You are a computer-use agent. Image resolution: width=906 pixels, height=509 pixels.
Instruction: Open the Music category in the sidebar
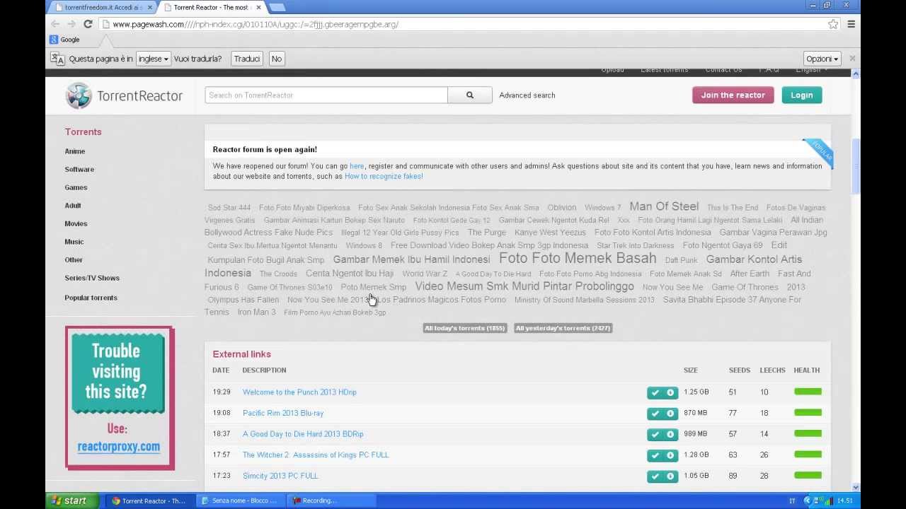tap(74, 242)
